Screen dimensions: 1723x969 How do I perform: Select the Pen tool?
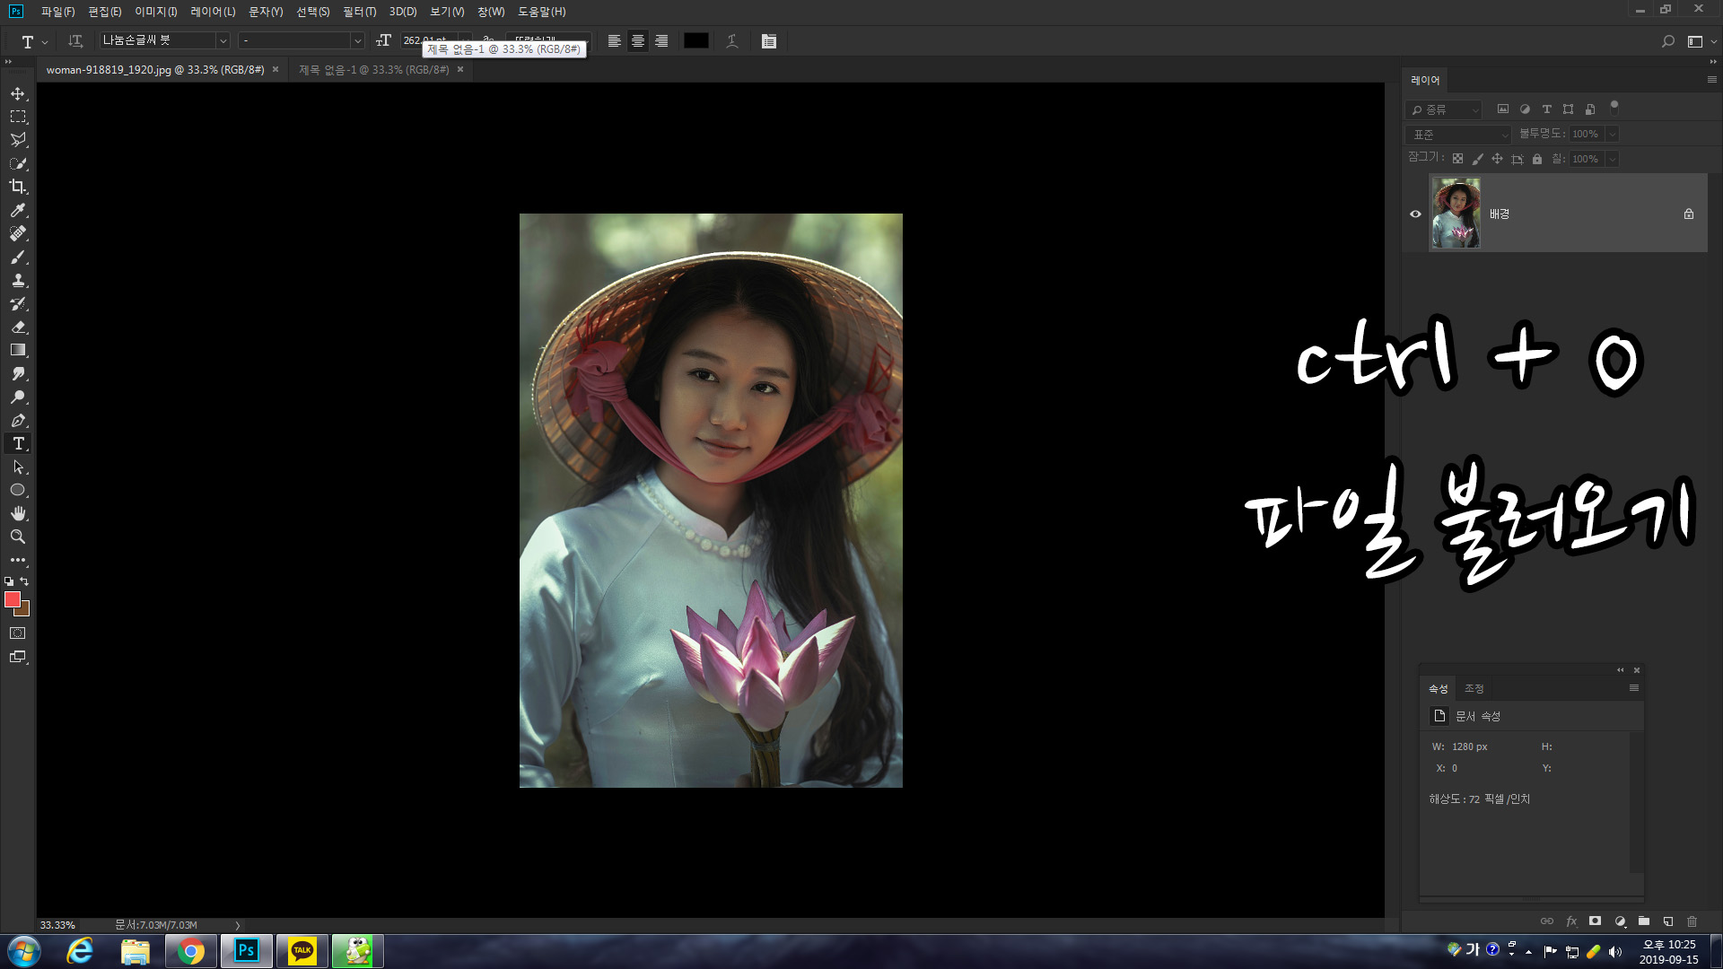click(18, 421)
